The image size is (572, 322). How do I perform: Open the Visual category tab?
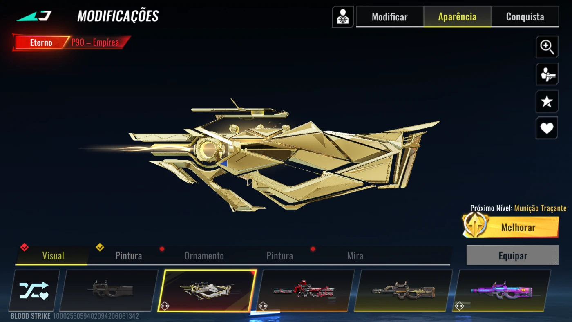point(53,256)
